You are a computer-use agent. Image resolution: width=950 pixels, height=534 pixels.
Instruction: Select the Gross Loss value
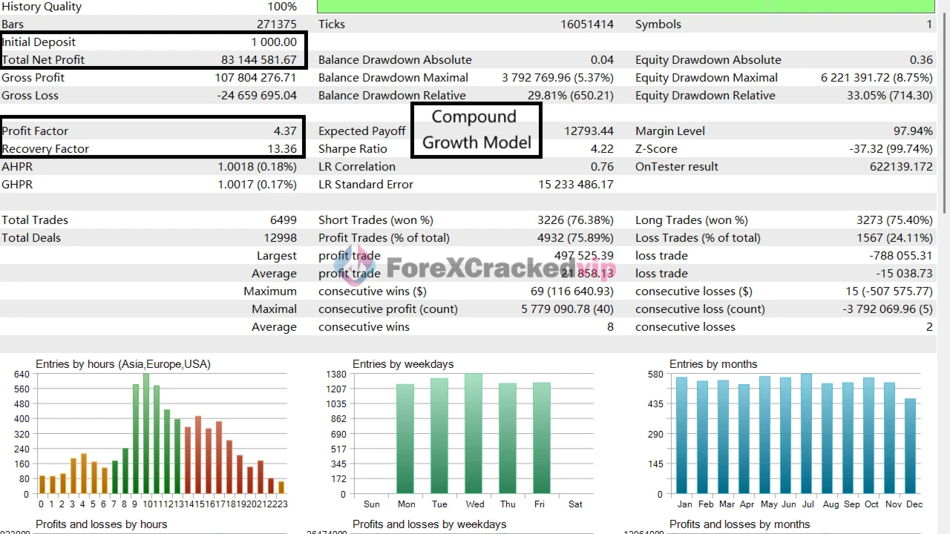pyautogui.click(x=257, y=96)
